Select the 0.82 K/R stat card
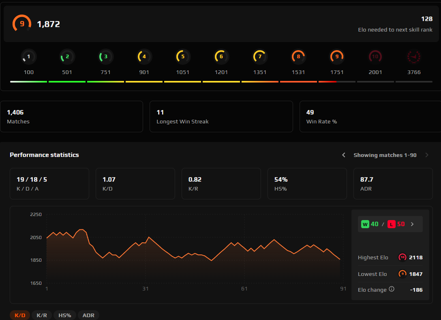Viewport: 441px width, 320px height. [x=221, y=184]
